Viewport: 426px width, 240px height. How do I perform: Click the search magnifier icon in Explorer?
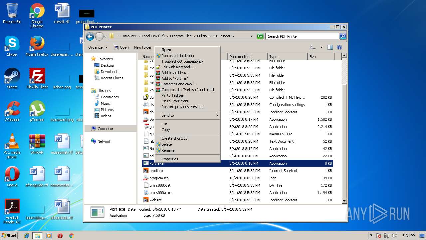342,36
